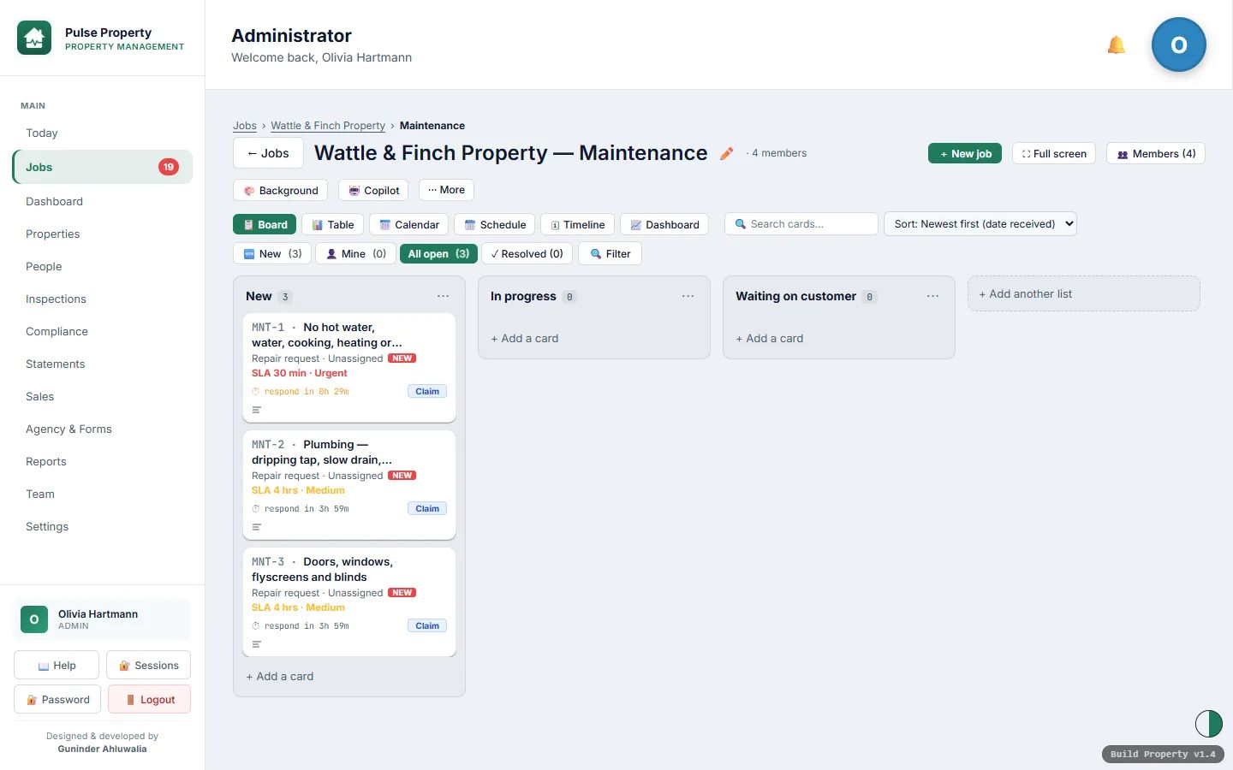Open Wattle & Finch Property breadcrumb link
Screen dimensions: 1233x770
coord(328,126)
